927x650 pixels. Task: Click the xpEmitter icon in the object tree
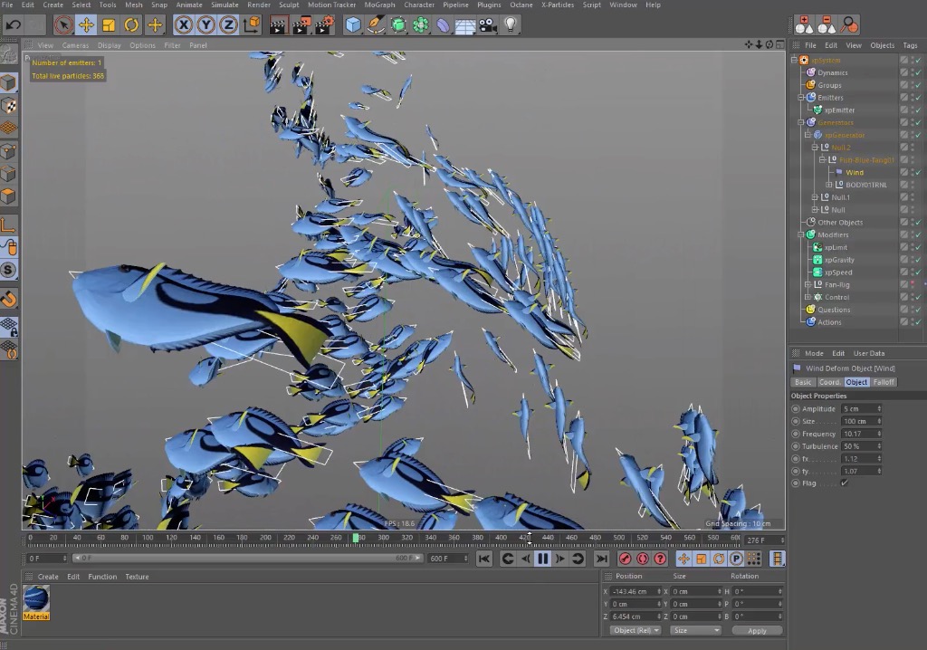click(816, 110)
